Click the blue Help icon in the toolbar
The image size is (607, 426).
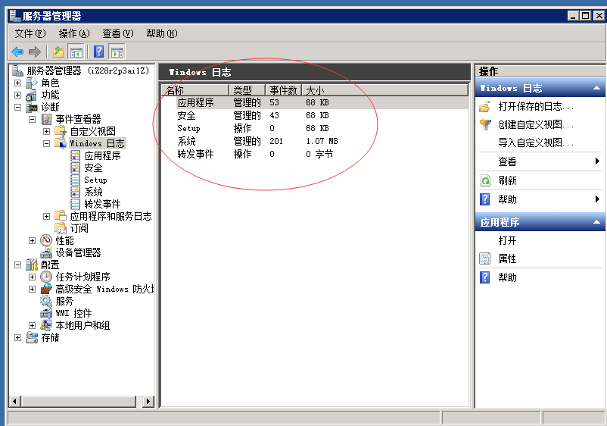[98, 52]
